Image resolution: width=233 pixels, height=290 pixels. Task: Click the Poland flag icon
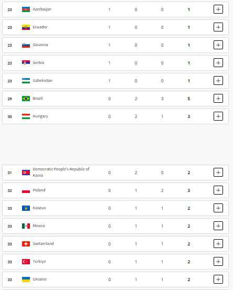click(x=26, y=190)
